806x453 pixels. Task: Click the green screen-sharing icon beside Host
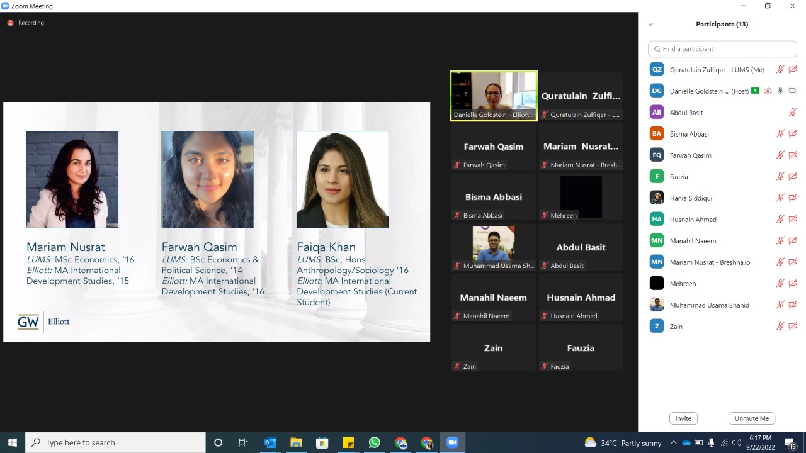[x=756, y=91]
